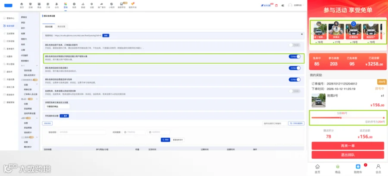Viewport: 388px width, 176px height.
Task: Toggle 是否展示用户昵称头像 switch off
Action: click(294, 56)
